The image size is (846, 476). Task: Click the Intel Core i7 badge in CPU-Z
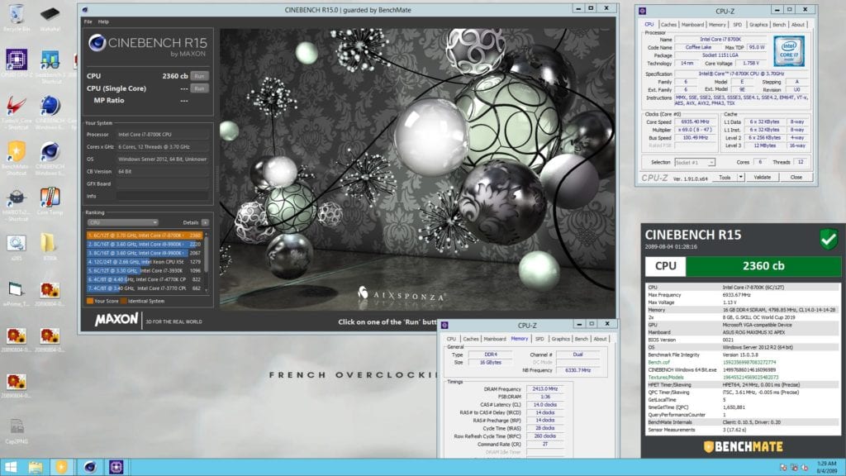789,51
